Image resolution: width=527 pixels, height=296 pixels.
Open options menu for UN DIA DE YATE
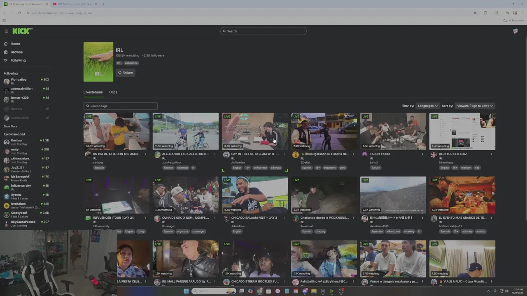click(x=146, y=154)
